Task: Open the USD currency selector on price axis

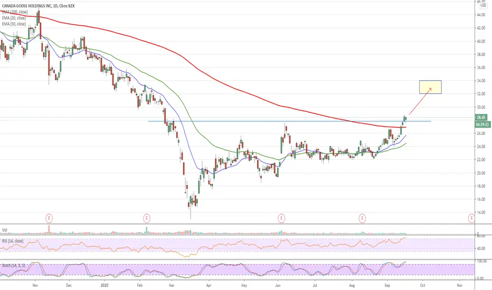Action: click(x=483, y=5)
